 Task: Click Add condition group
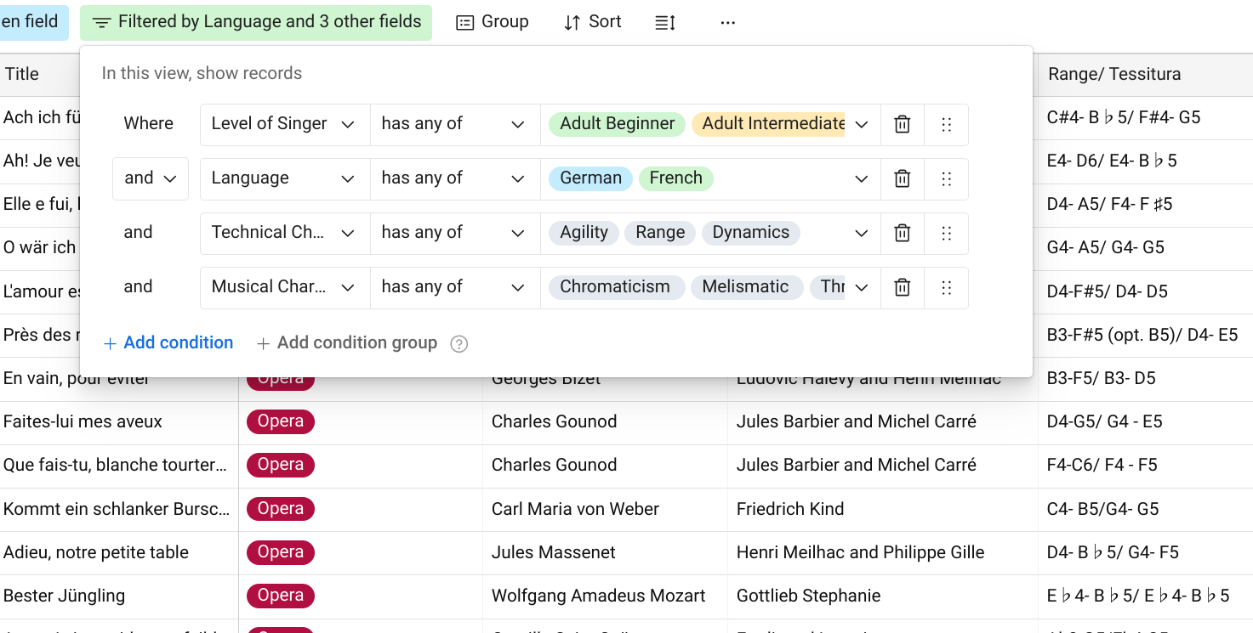347,343
